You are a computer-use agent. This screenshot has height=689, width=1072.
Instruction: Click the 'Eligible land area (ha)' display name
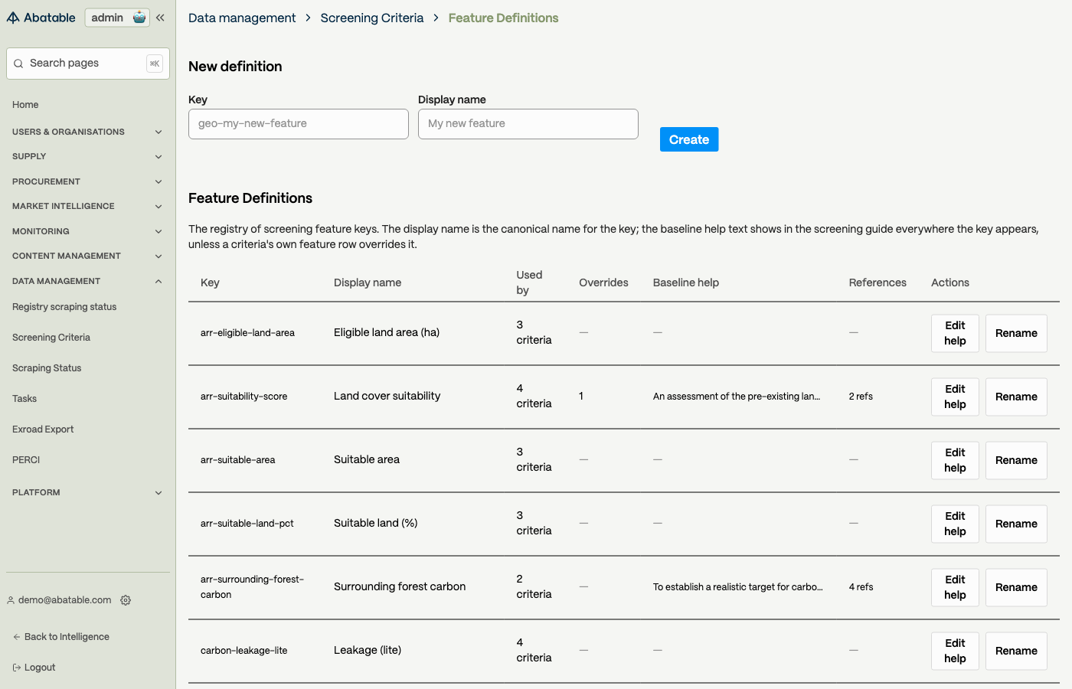387,332
